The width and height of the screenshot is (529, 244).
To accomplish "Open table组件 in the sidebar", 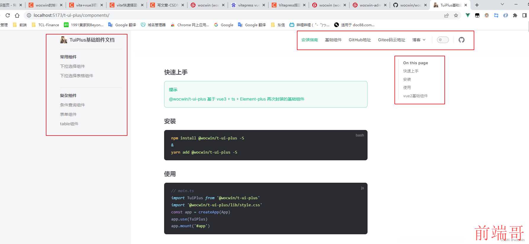I will (x=69, y=124).
